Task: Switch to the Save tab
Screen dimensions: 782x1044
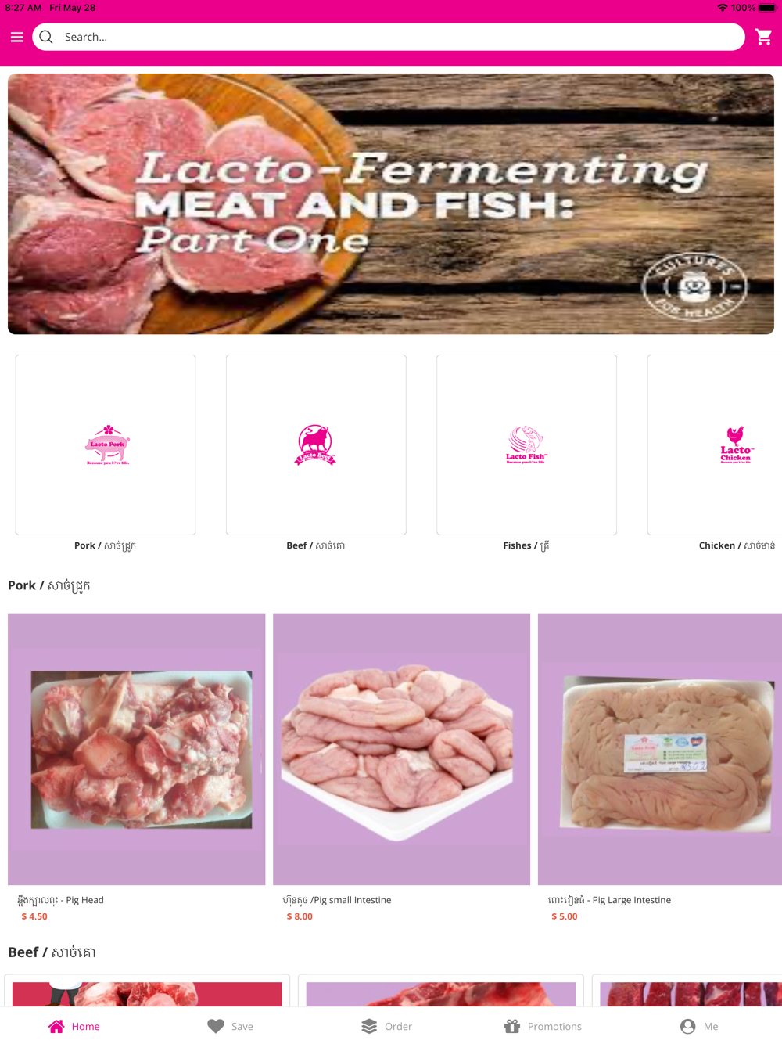Action: point(231,1026)
